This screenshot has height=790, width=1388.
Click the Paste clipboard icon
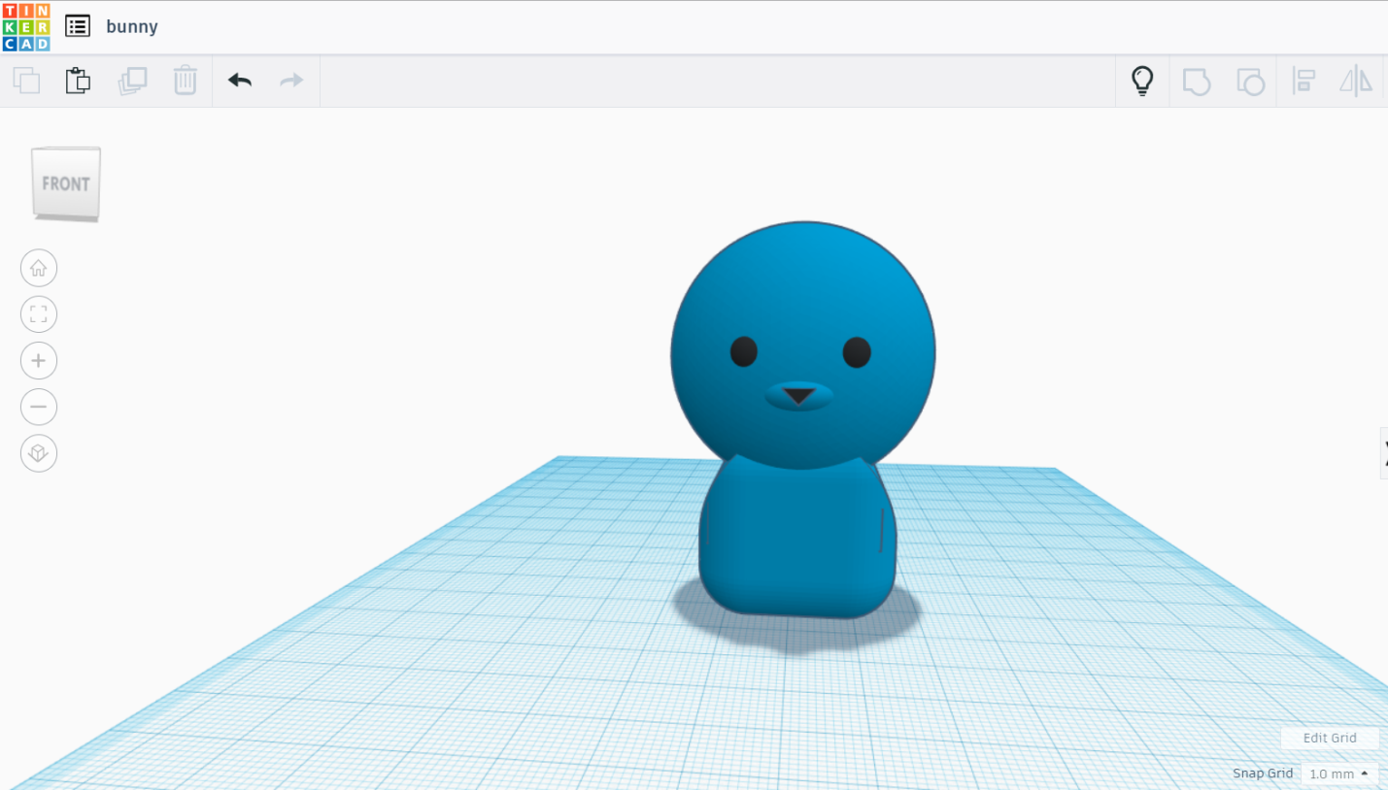pos(78,81)
